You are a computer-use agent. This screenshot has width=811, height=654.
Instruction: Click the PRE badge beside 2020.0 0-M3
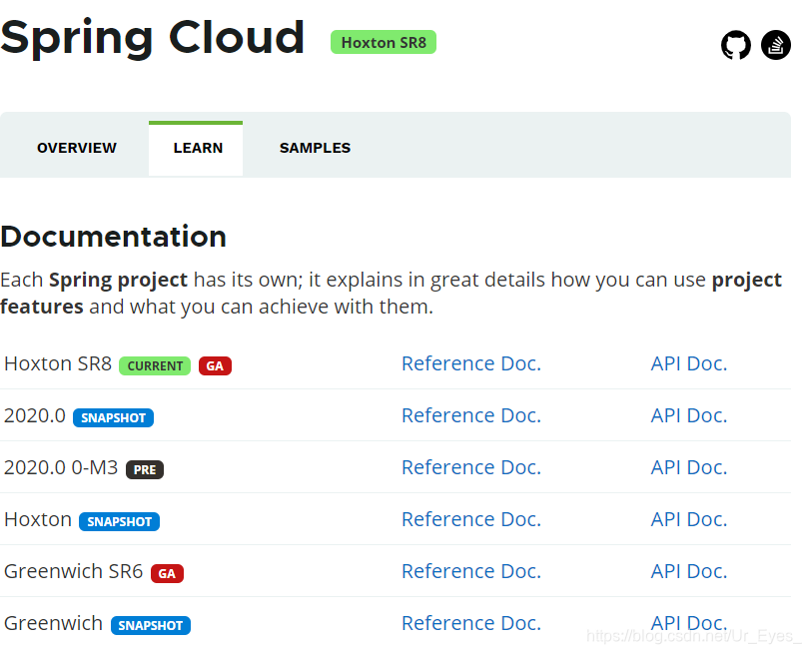click(x=144, y=469)
